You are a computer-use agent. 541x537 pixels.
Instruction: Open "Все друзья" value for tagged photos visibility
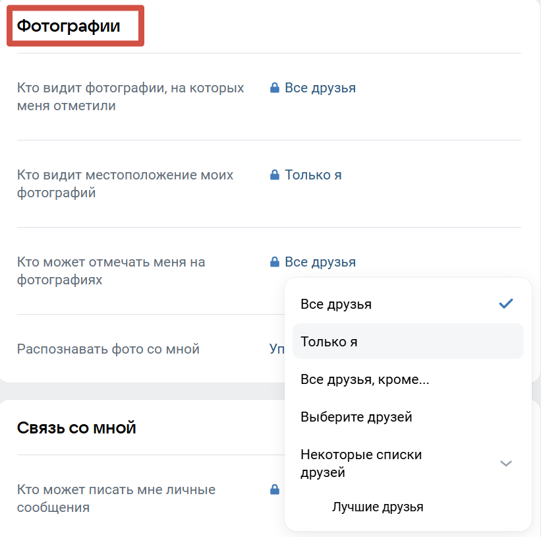click(x=320, y=88)
